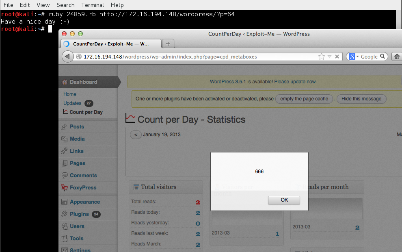Open the FoxyPress menu item
402x252 pixels.
(x=83, y=188)
